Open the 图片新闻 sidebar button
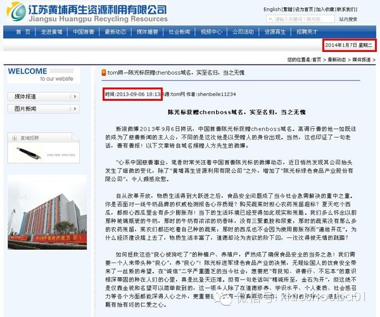Screen dimensions: 380x317 click(x=43, y=108)
